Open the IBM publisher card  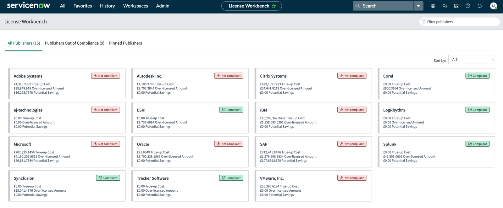click(313, 118)
